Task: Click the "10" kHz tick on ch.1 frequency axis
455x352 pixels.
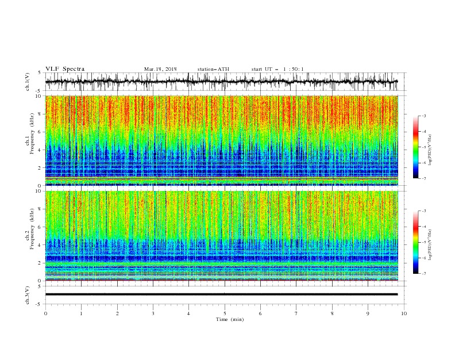Action: tap(38, 96)
